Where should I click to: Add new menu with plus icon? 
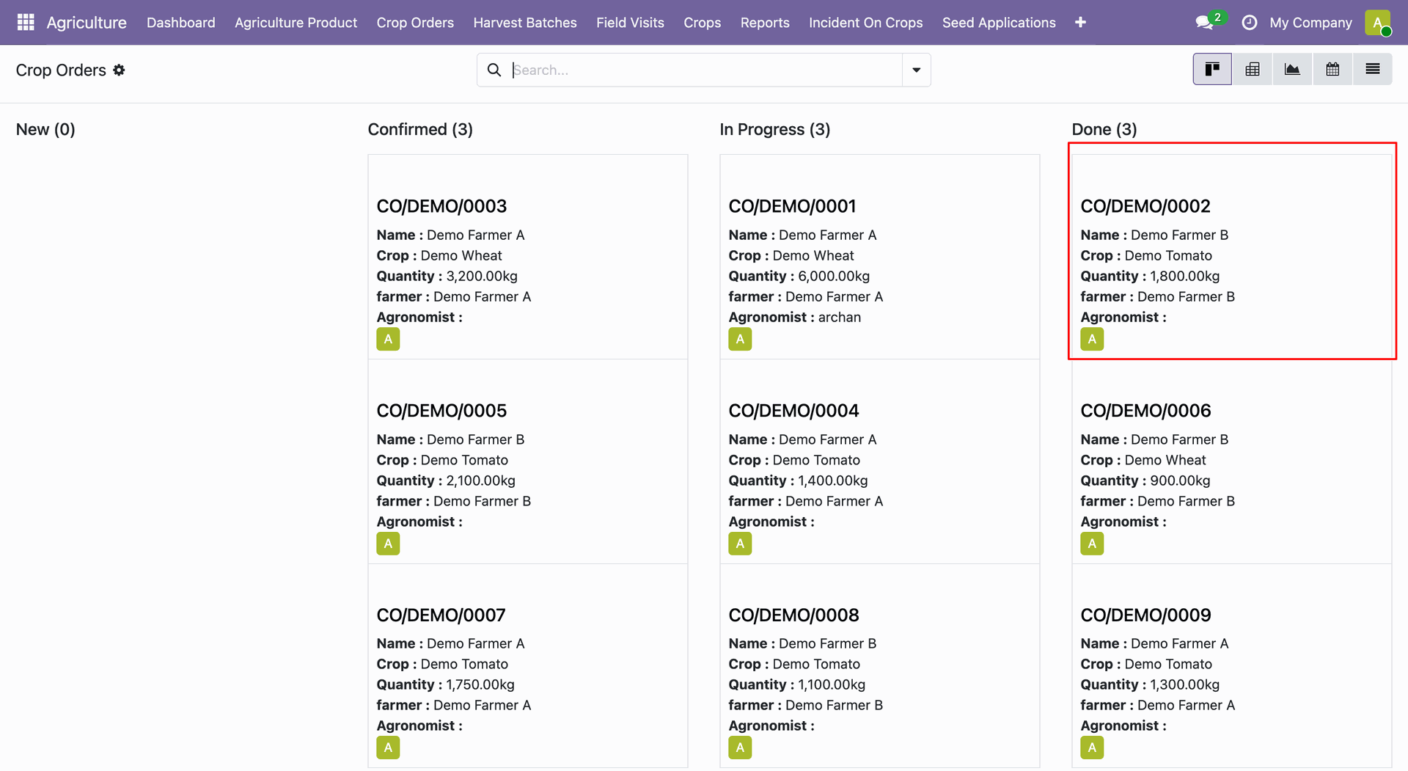(1080, 23)
